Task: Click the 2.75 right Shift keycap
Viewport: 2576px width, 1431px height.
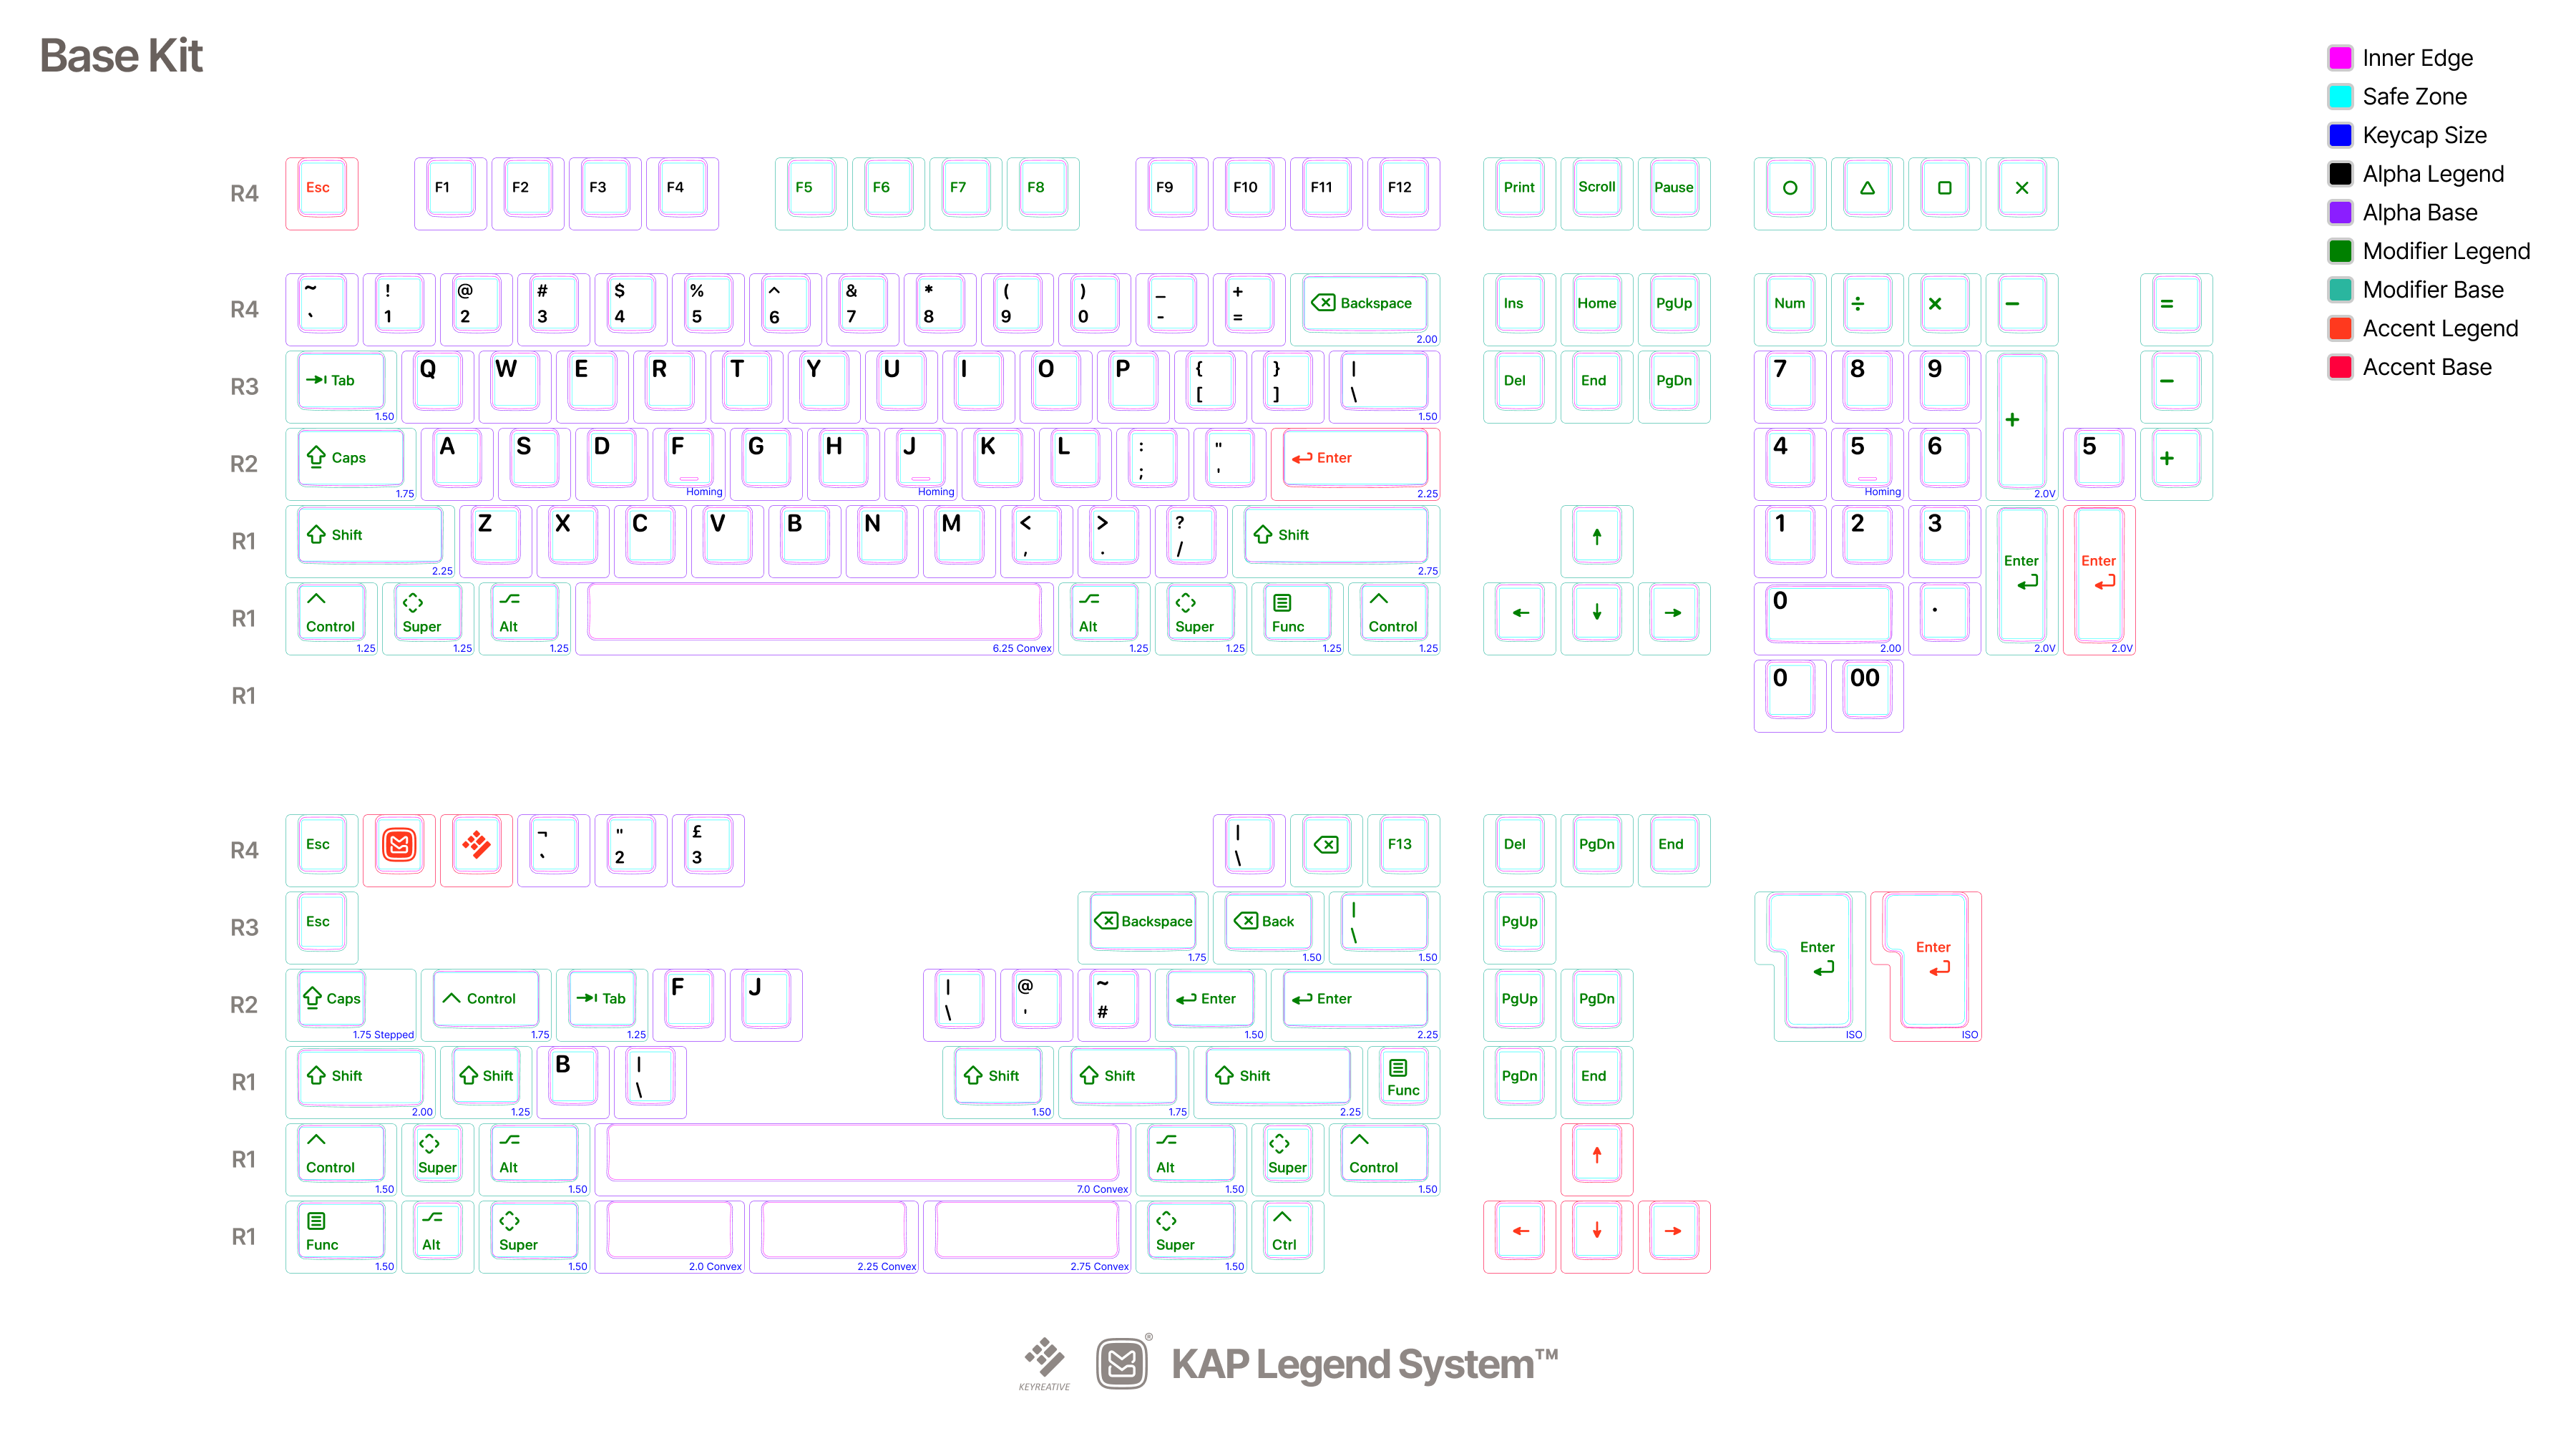Action: pyautogui.click(x=1336, y=541)
